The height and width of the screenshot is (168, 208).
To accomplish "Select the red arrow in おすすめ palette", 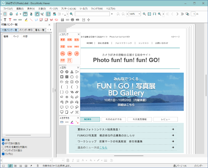I will point(77,122).
